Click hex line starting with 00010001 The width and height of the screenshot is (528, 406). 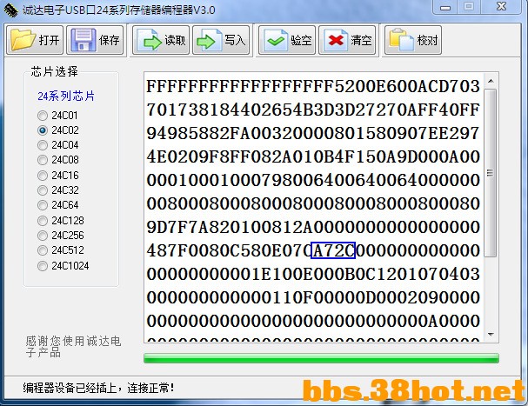[x=313, y=180]
